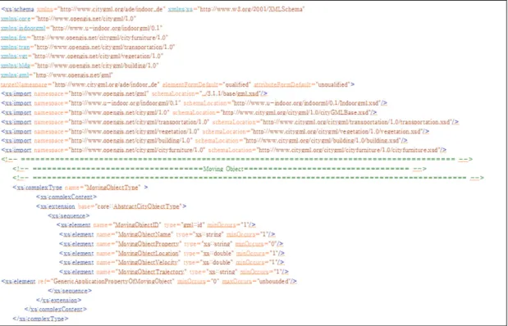Click the xmlns:indoorgml attribute name
Viewport: 508px width, 326px height.
23,28
